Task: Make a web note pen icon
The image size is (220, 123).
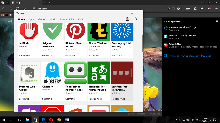Action: (195, 9)
